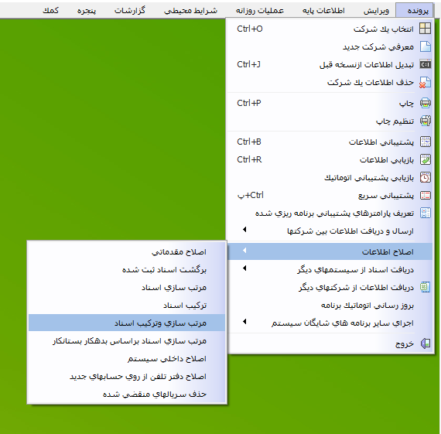
Task: Click the console icon for تبديل اطلاعات ازنسخه قبل
Action: tap(425, 64)
